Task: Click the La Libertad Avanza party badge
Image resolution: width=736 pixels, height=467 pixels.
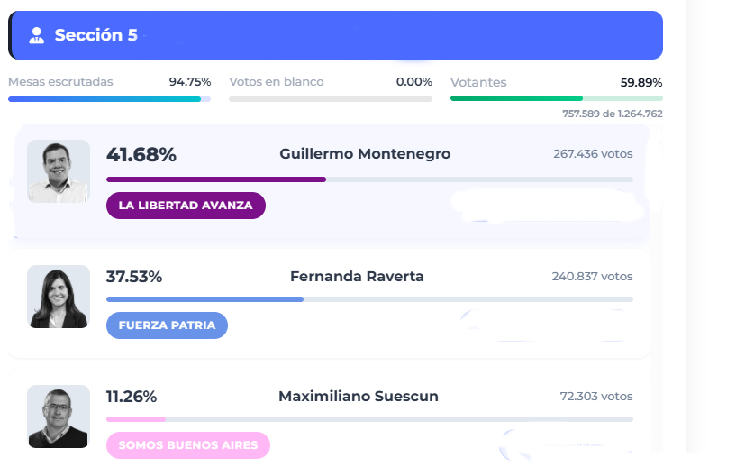Action: [x=186, y=206]
